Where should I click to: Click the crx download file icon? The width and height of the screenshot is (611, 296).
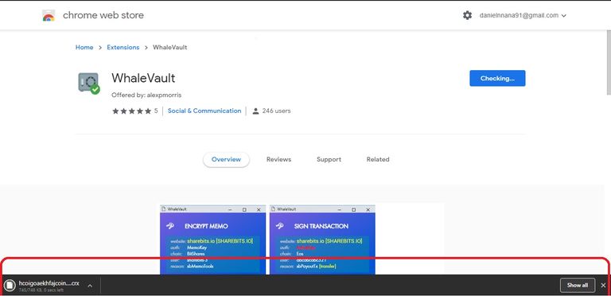coord(10,286)
